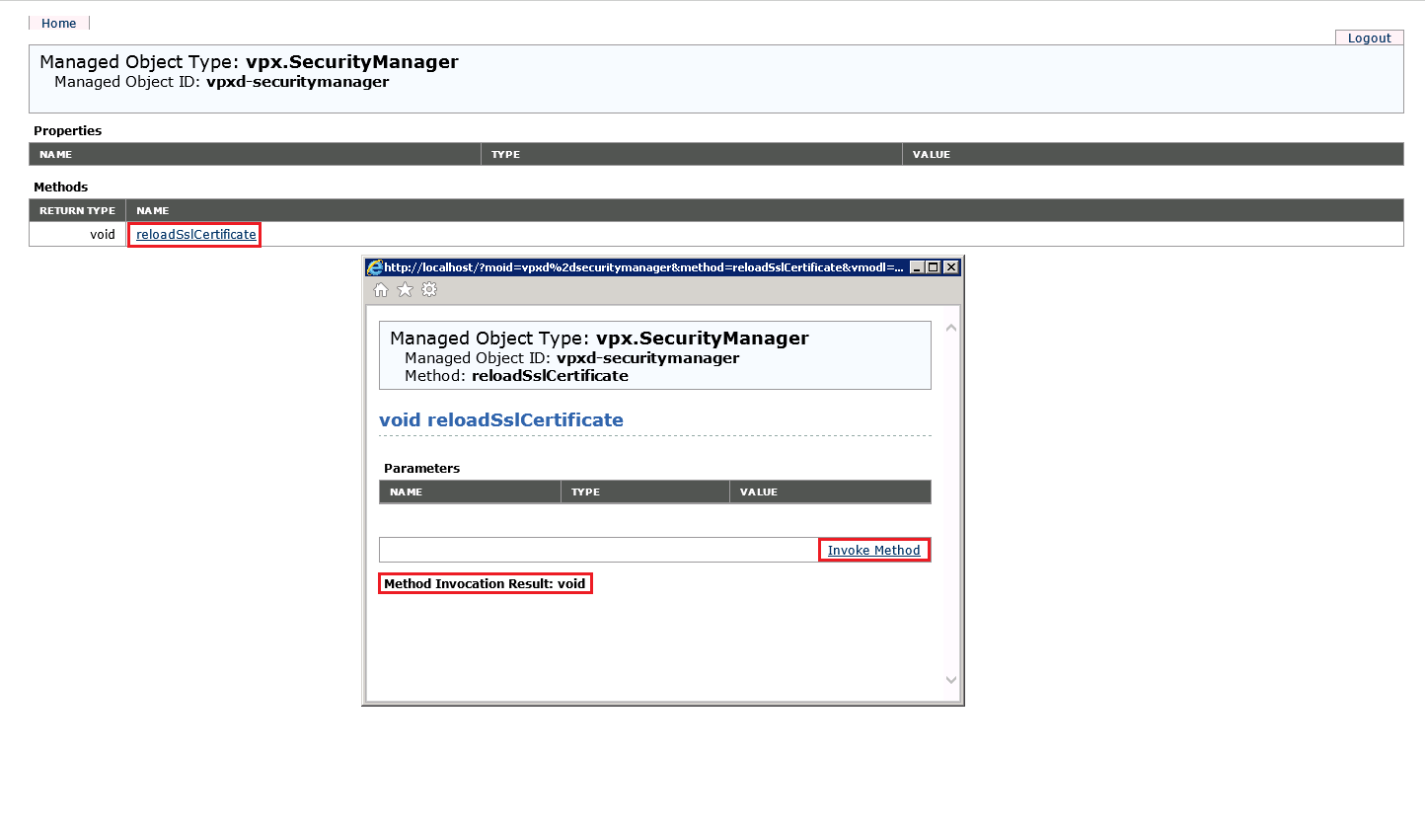Click the Properties table TYPE column header
This screenshot has height=830, width=1425.
(505, 155)
